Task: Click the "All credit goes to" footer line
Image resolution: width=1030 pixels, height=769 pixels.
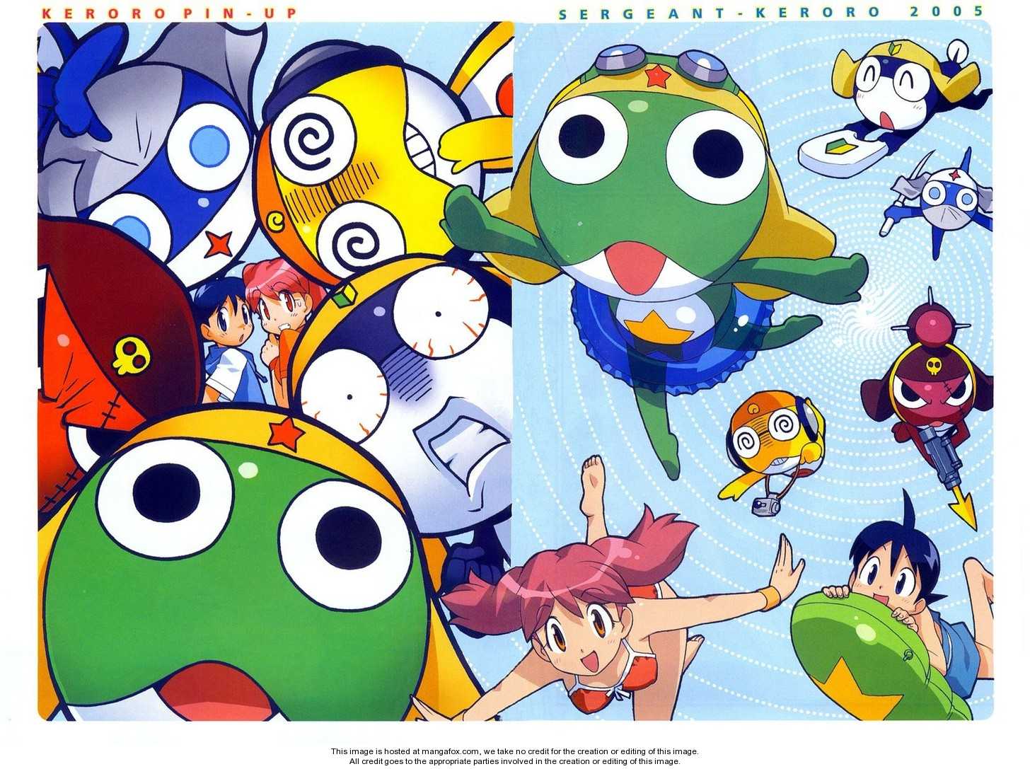Action: [x=514, y=761]
